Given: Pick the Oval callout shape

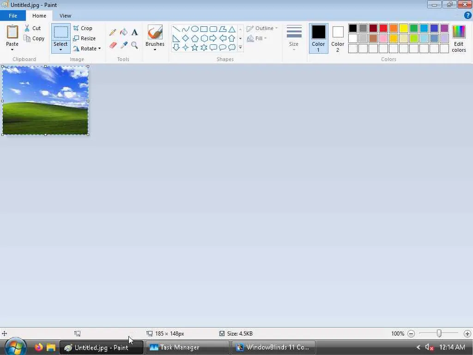Looking at the screenshot, I should [x=223, y=48].
